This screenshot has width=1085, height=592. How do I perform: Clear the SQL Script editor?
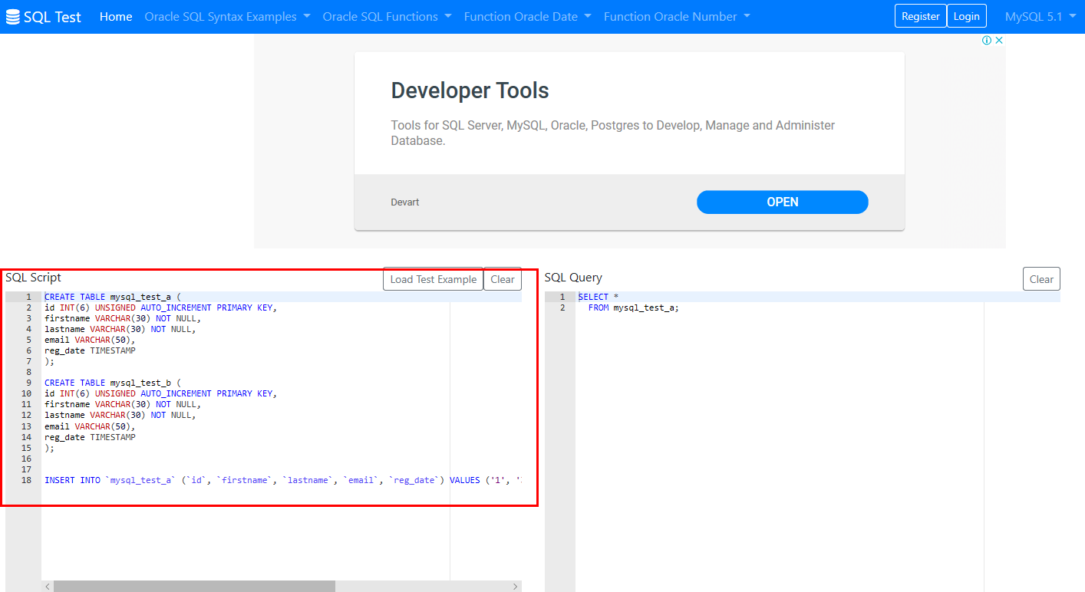(x=503, y=279)
